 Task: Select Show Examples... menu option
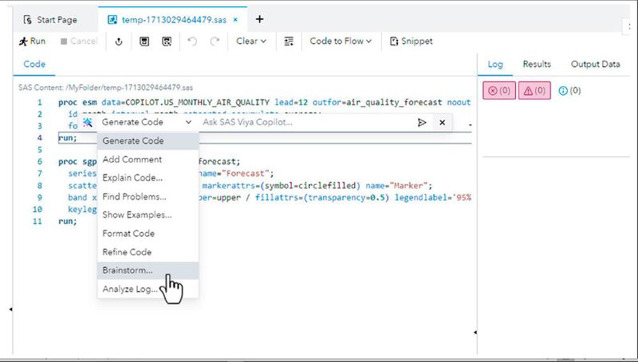pyautogui.click(x=148, y=214)
